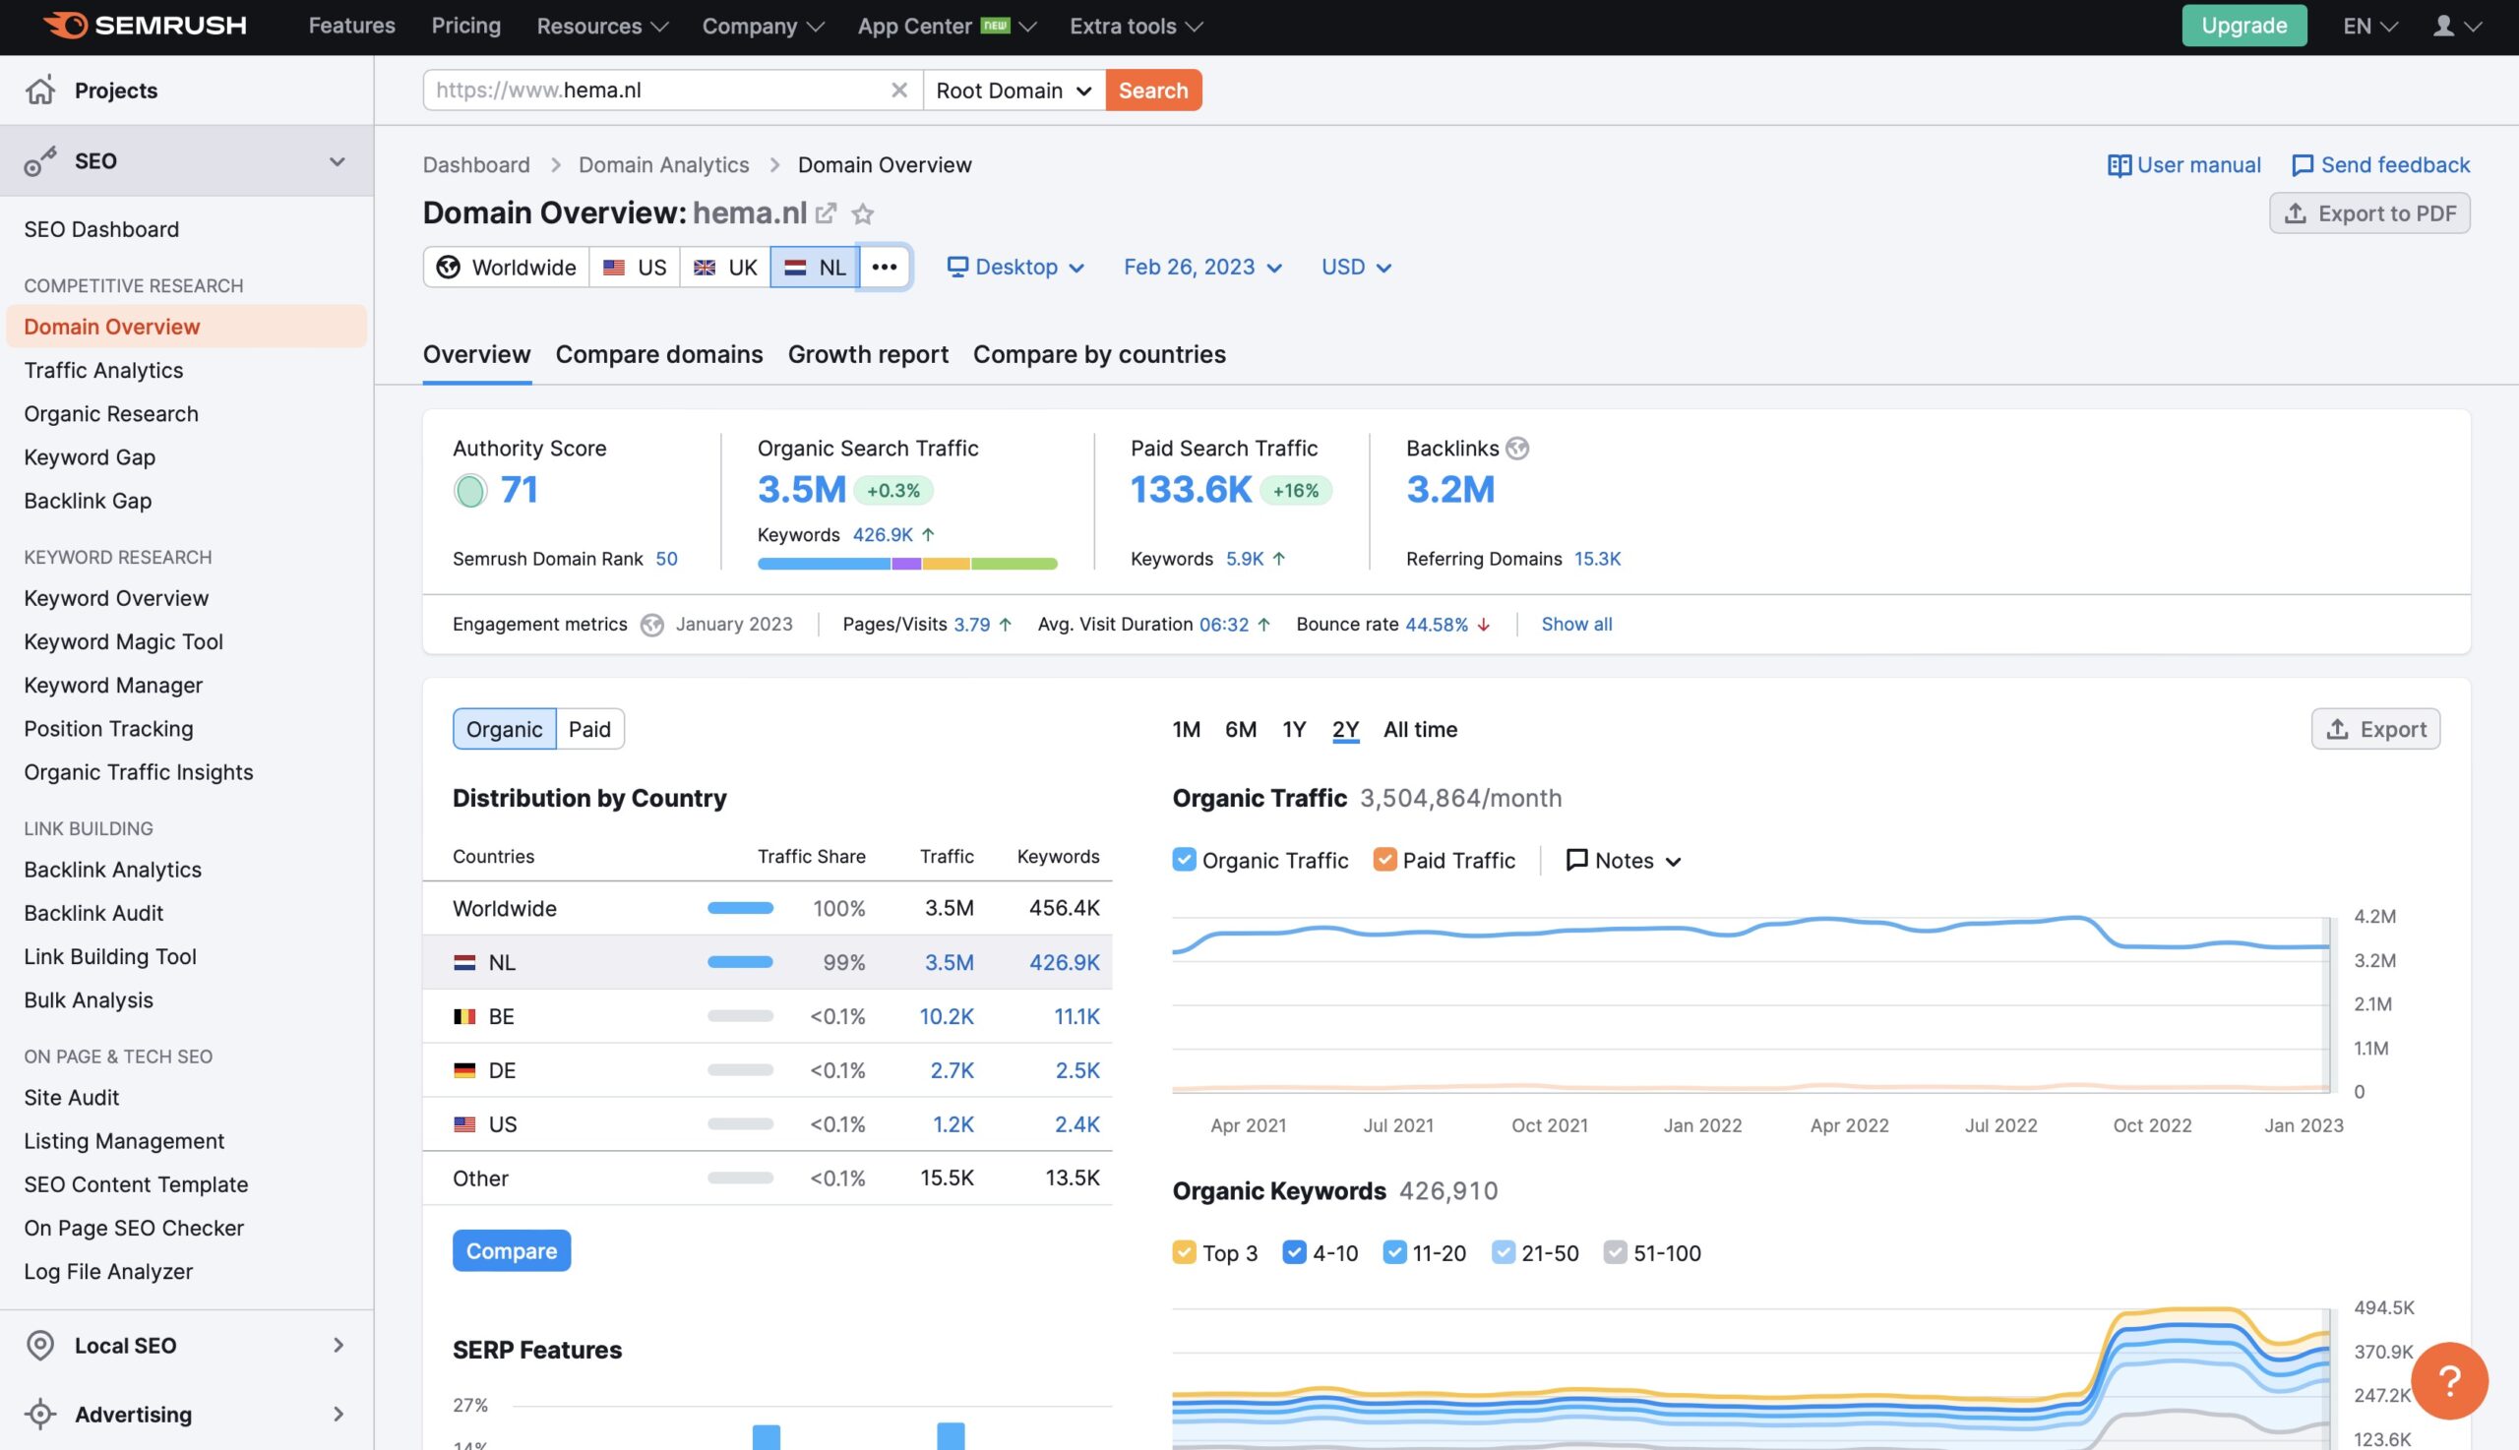Clear the domain search field
The image size is (2519, 1450).
898,90
